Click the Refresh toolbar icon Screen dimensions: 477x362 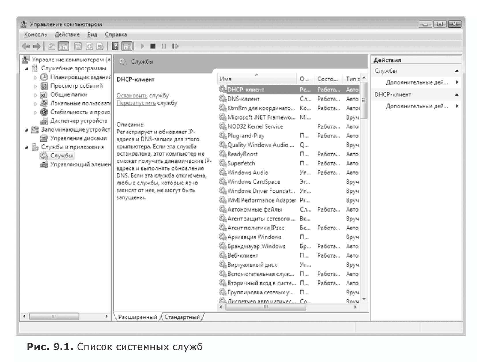[89, 46]
